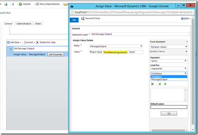The height and width of the screenshot is (135, 198).
Task: Click the page icon in address bar
Action: 72,12
